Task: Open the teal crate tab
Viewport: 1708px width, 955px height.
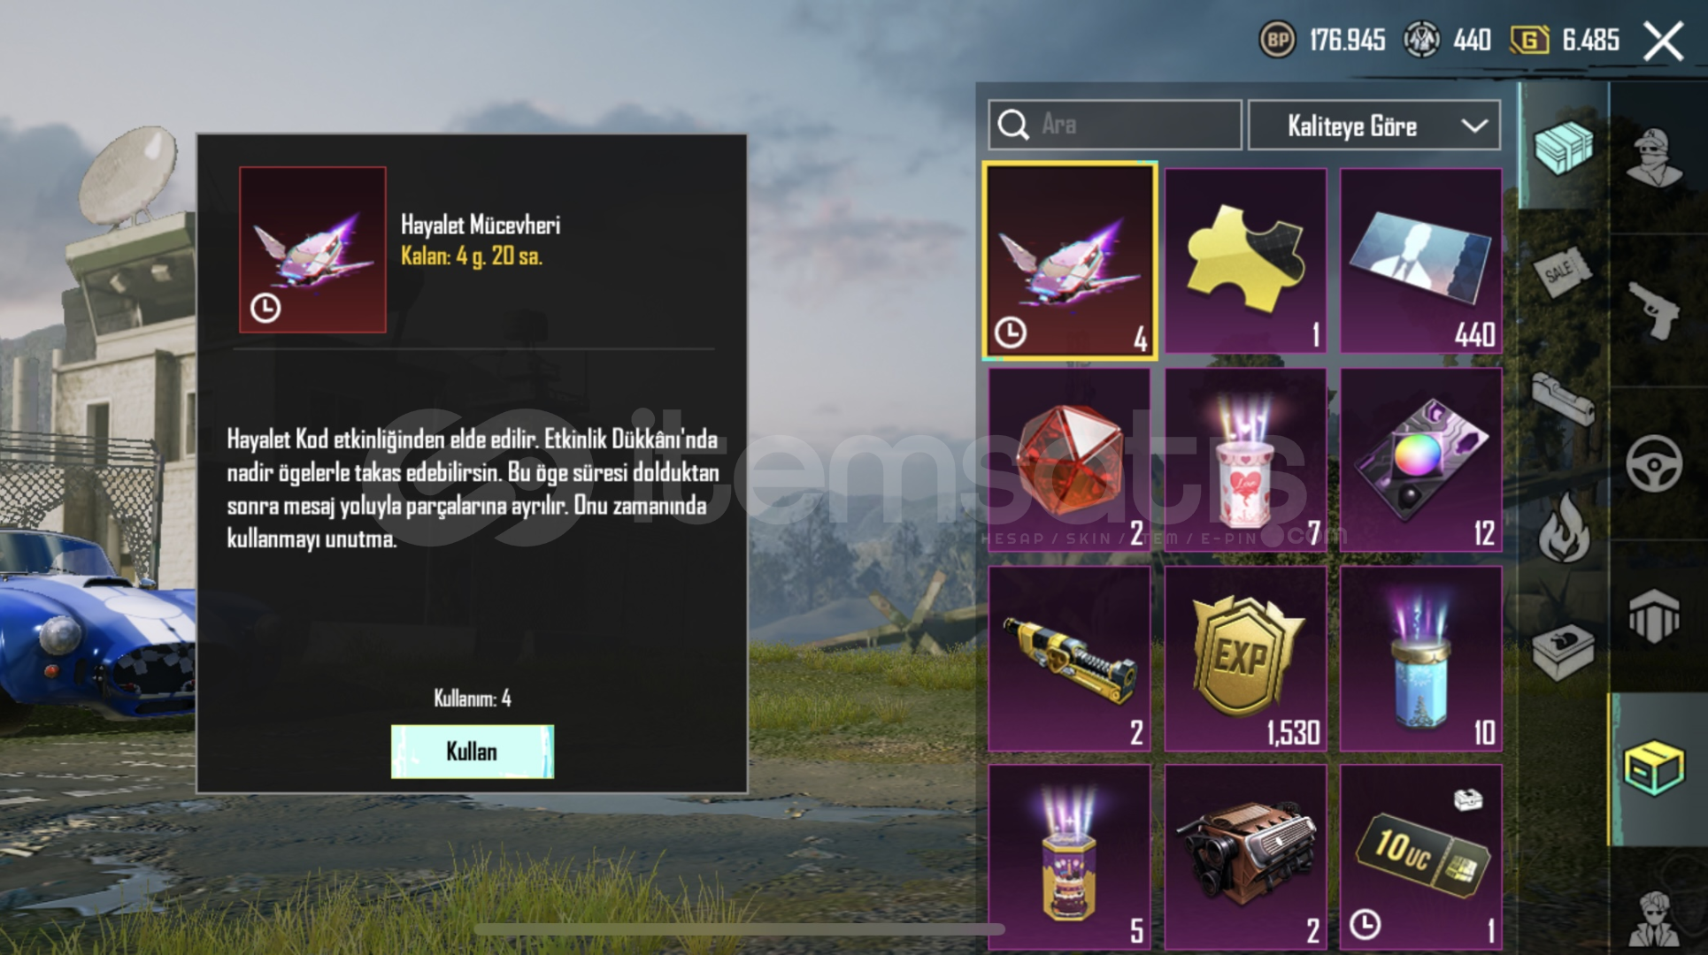Action: pyautogui.click(x=1563, y=147)
